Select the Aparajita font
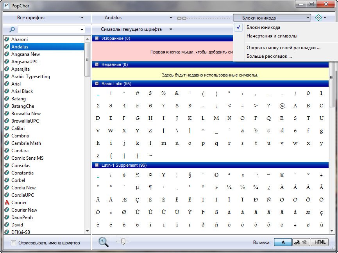The image size is (338, 253). (x=20, y=69)
